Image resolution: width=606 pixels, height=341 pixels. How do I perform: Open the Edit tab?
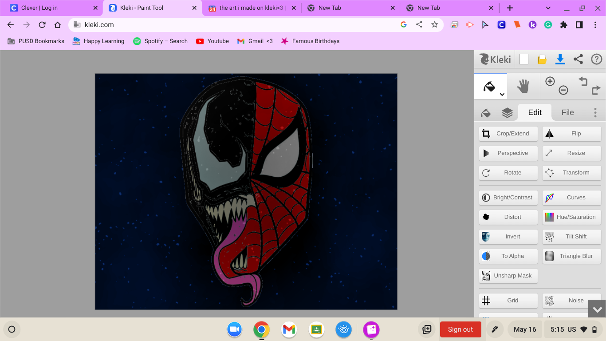[535, 112]
